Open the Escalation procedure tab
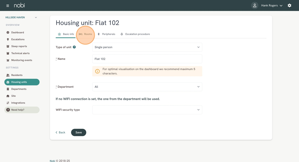The image size is (299, 162). [135, 34]
